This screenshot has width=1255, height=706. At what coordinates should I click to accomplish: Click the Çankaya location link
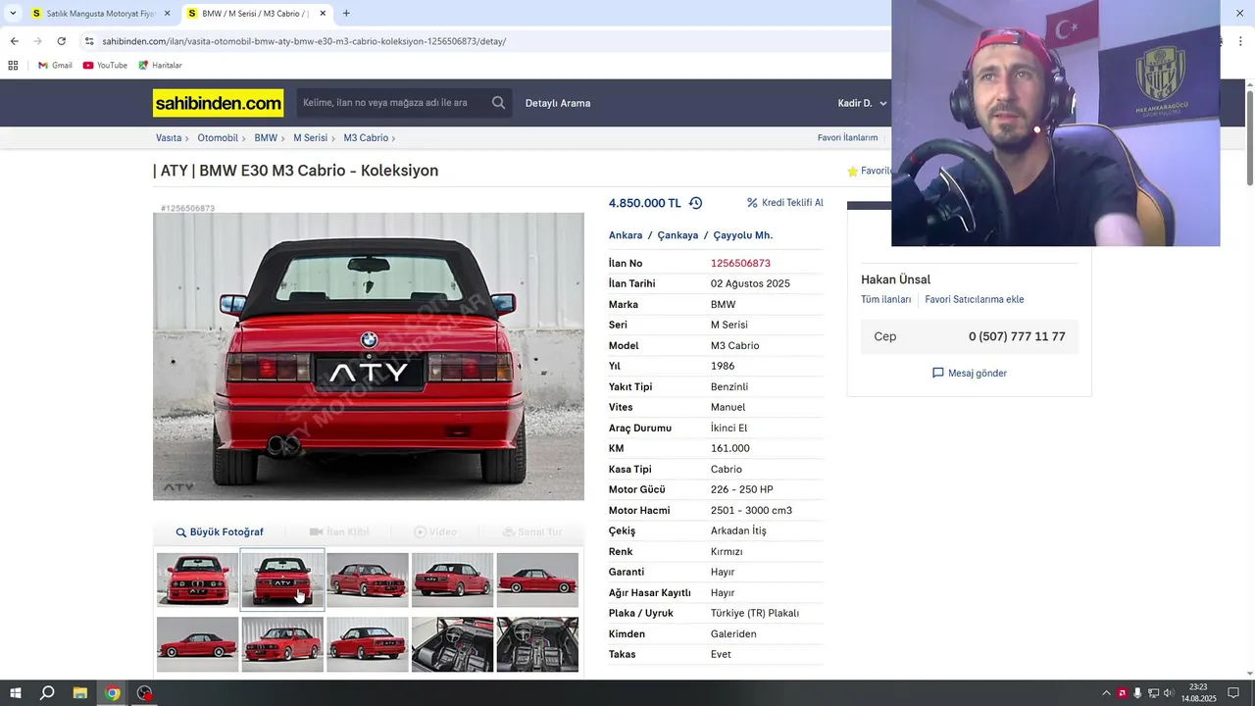(x=678, y=235)
